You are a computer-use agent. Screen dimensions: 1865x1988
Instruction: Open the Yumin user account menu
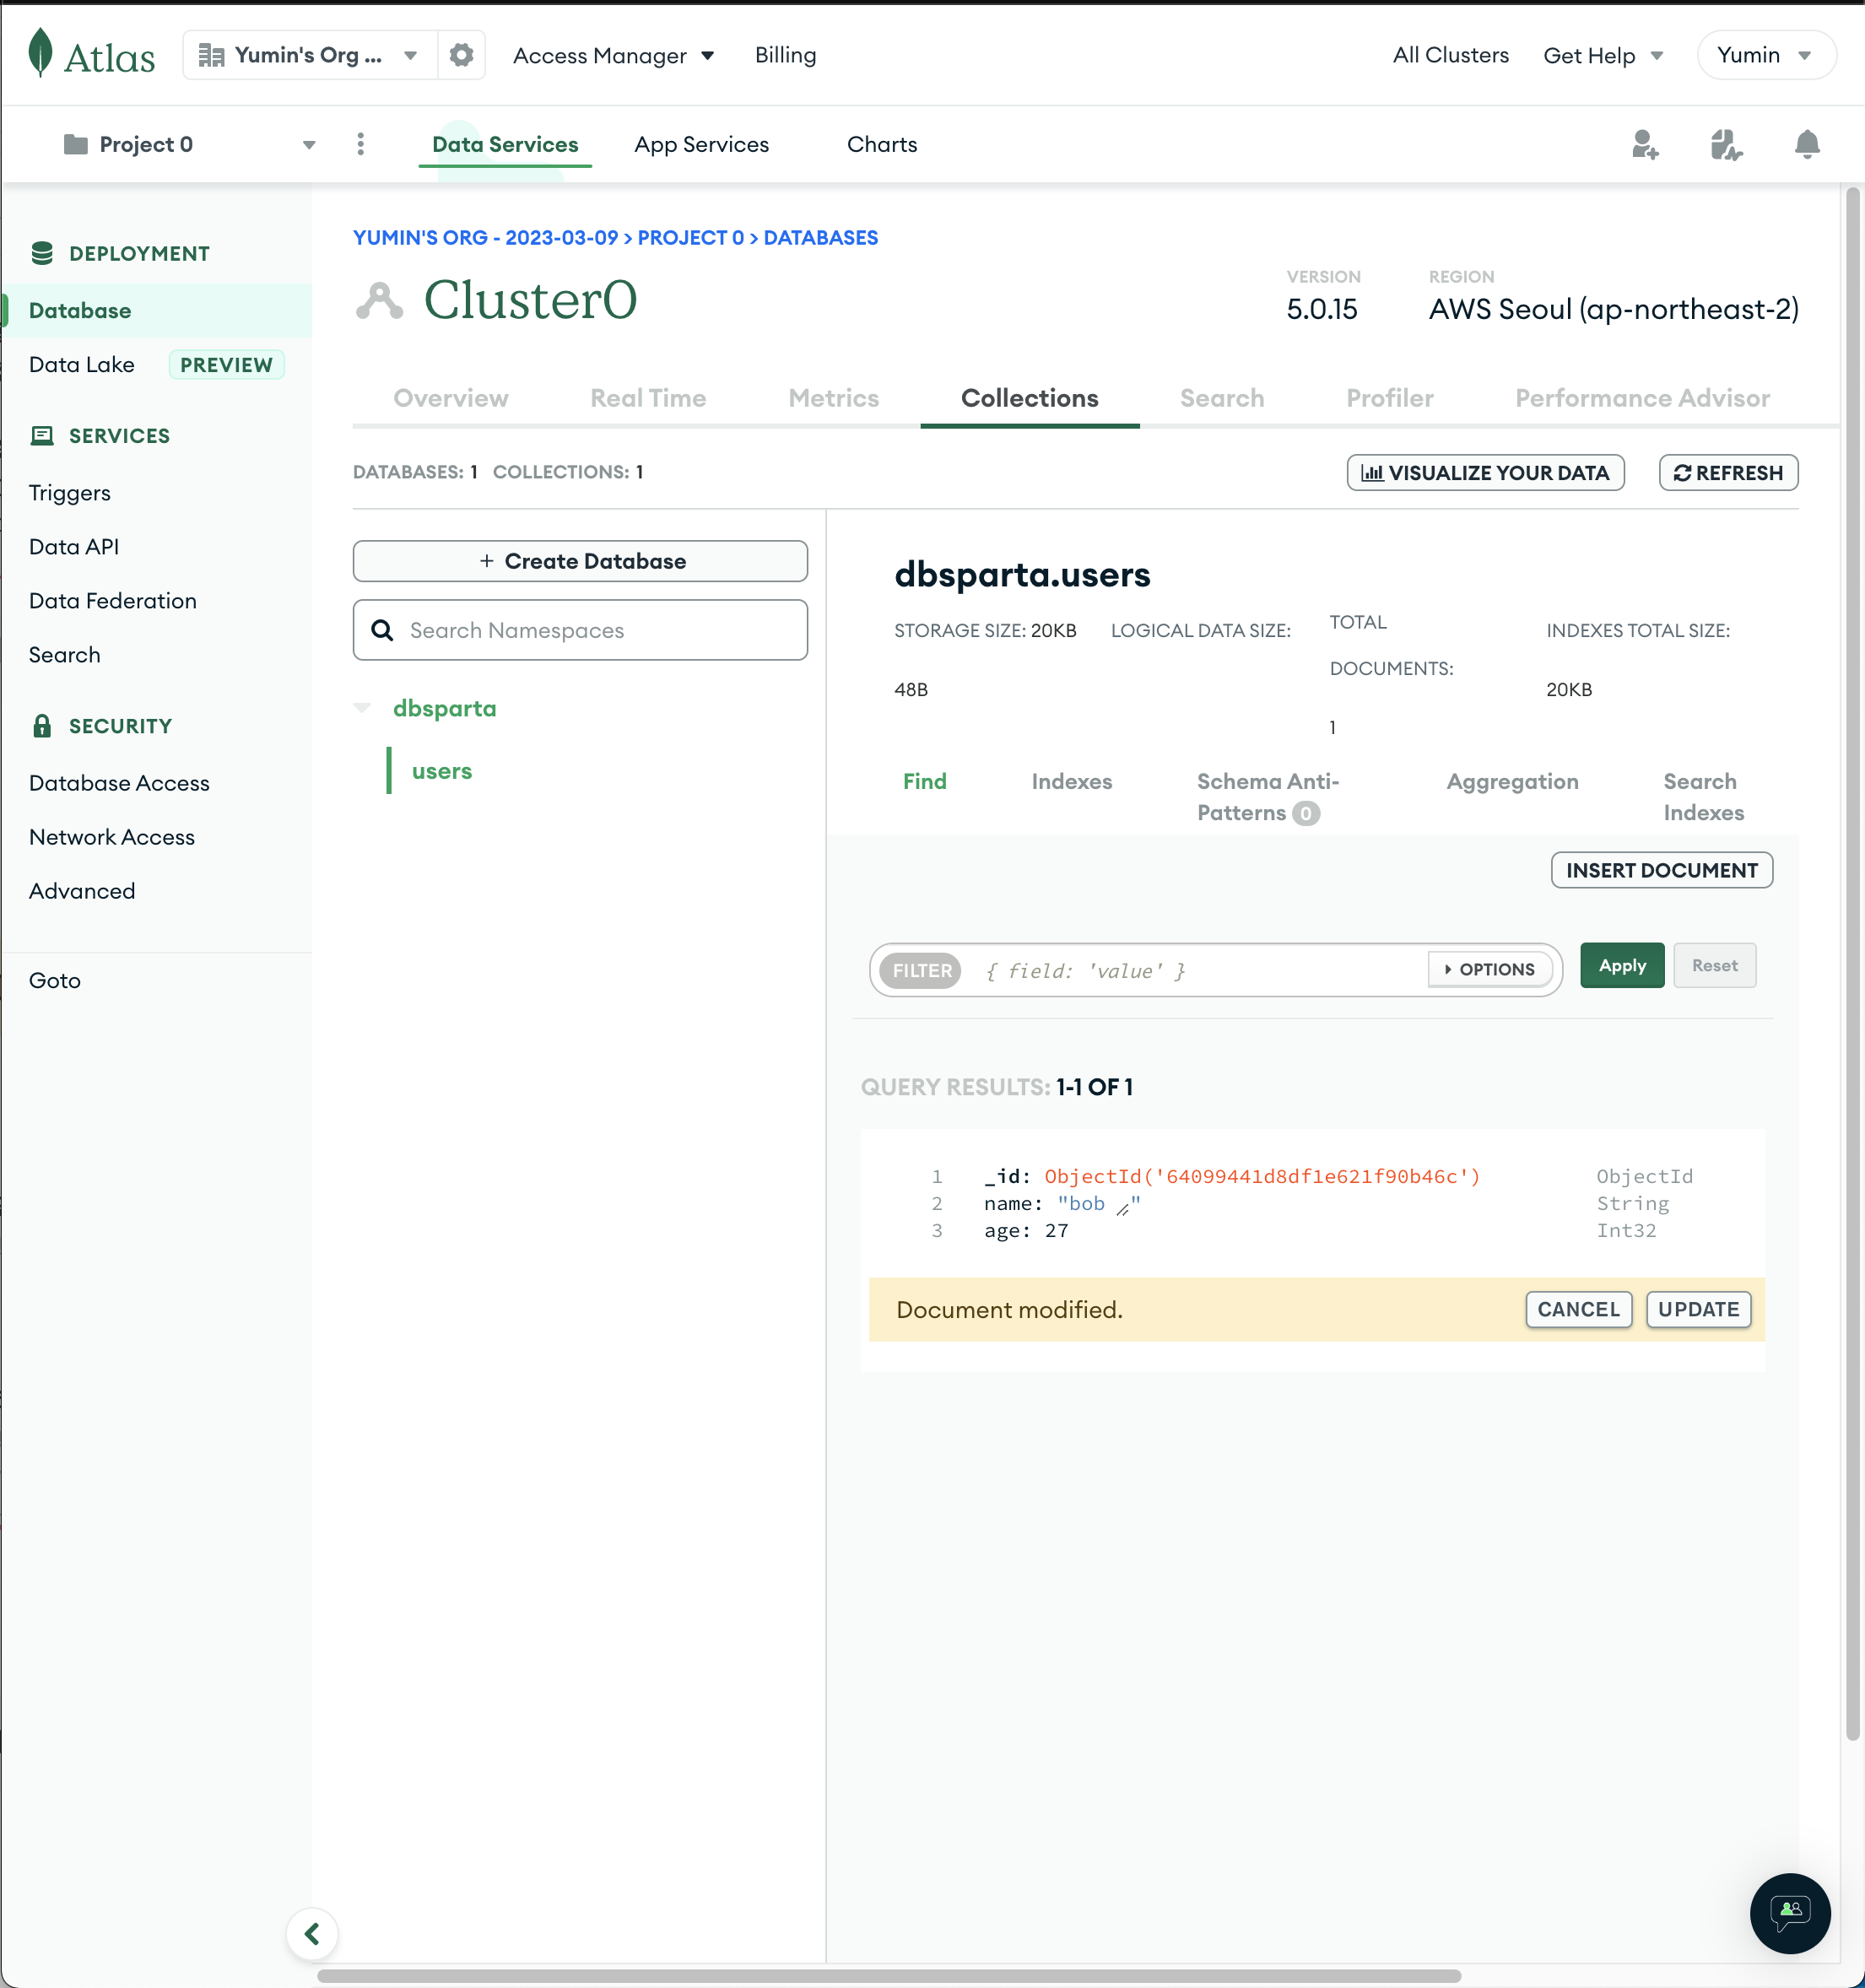pyautogui.click(x=1766, y=55)
